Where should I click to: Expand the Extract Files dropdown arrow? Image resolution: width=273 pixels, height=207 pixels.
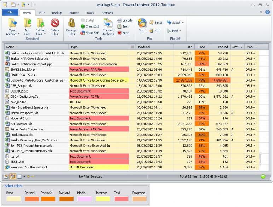45,34
